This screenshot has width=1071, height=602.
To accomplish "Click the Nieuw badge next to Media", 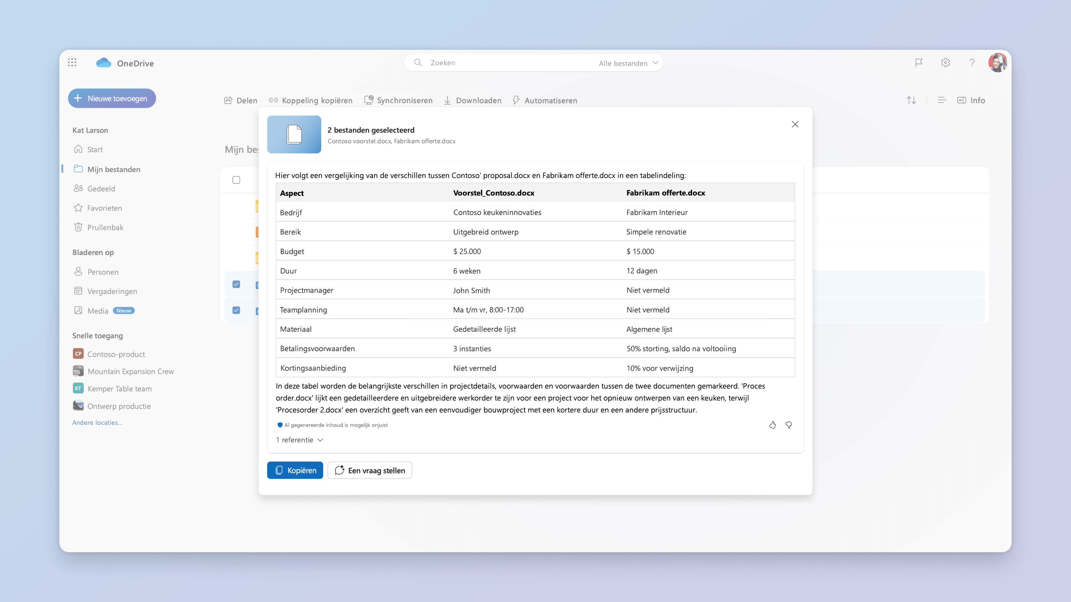I will 124,310.
